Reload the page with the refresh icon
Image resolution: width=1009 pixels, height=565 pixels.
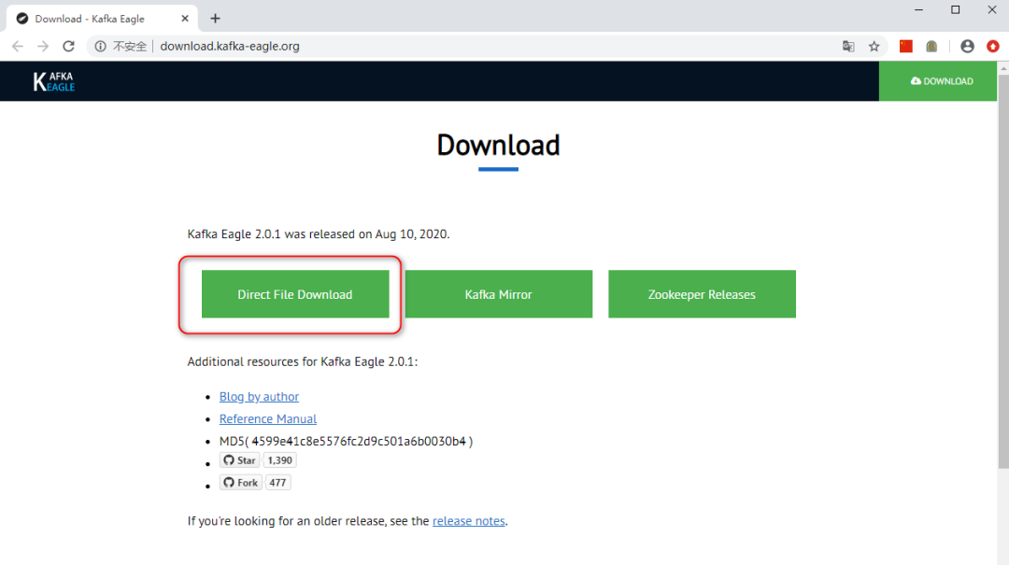click(x=69, y=47)
